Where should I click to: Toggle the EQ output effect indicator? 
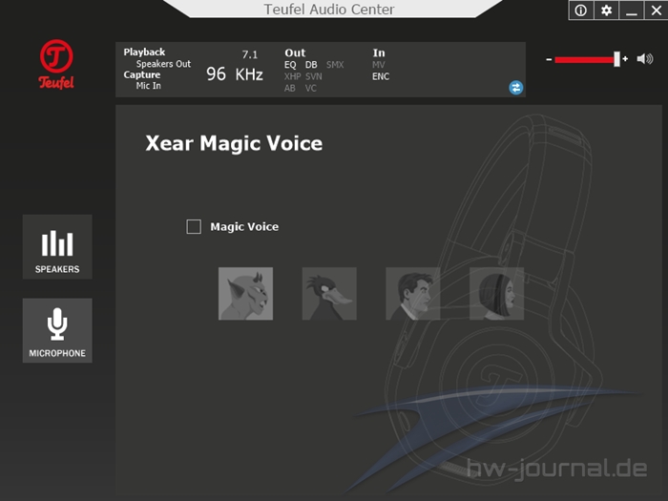(x=290, y=65)
